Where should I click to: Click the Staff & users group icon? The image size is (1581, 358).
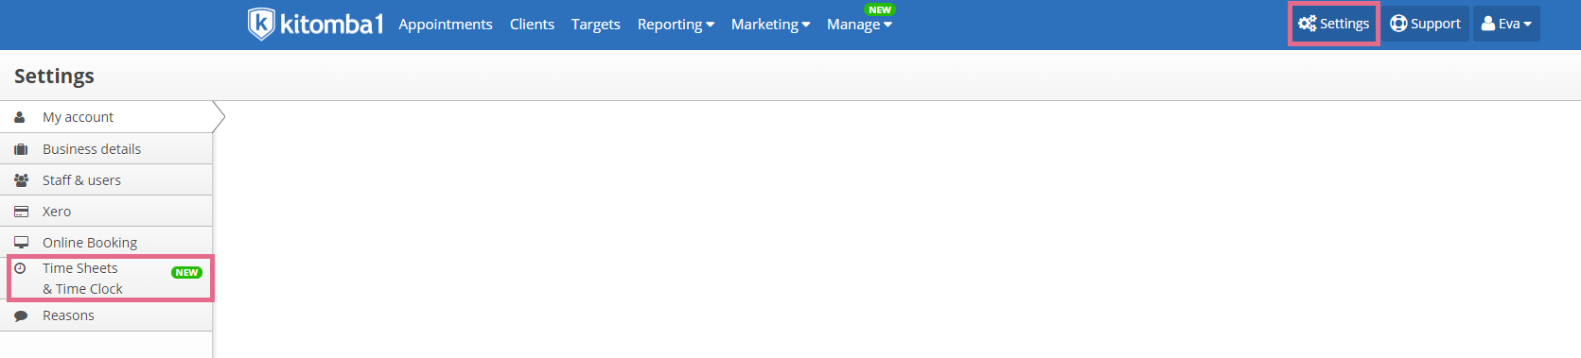click(21, 180)
